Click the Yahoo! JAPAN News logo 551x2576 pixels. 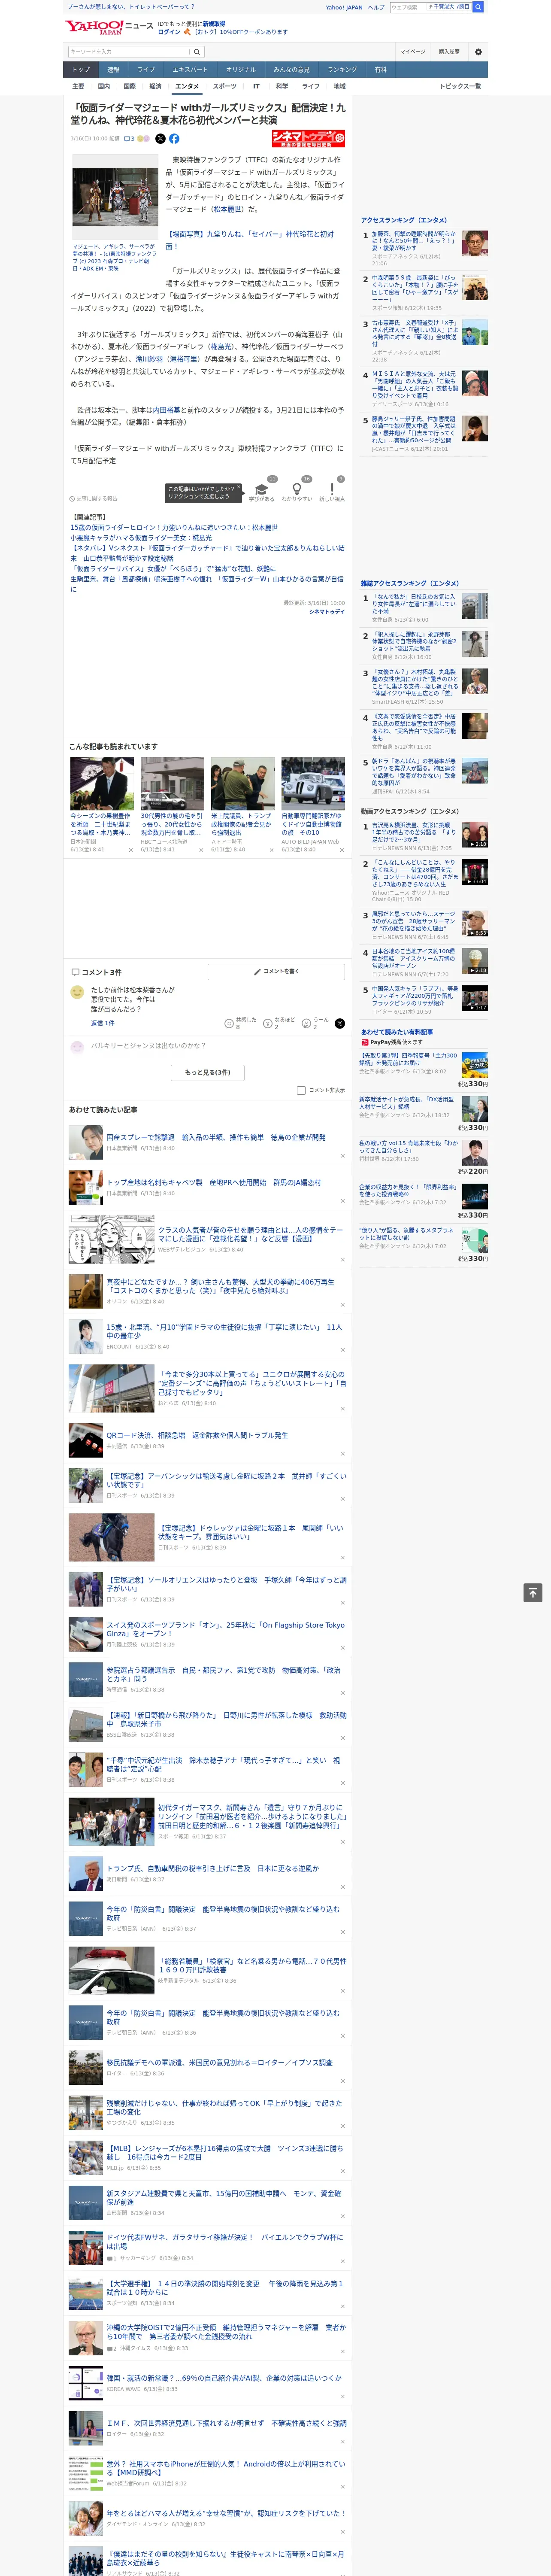pos(108,27)
